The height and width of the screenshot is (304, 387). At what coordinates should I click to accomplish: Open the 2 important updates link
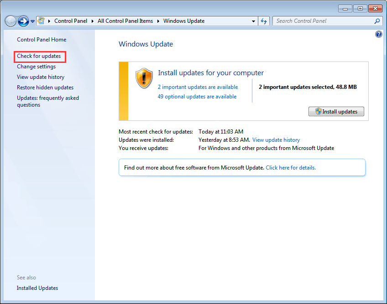pos(198,87)
